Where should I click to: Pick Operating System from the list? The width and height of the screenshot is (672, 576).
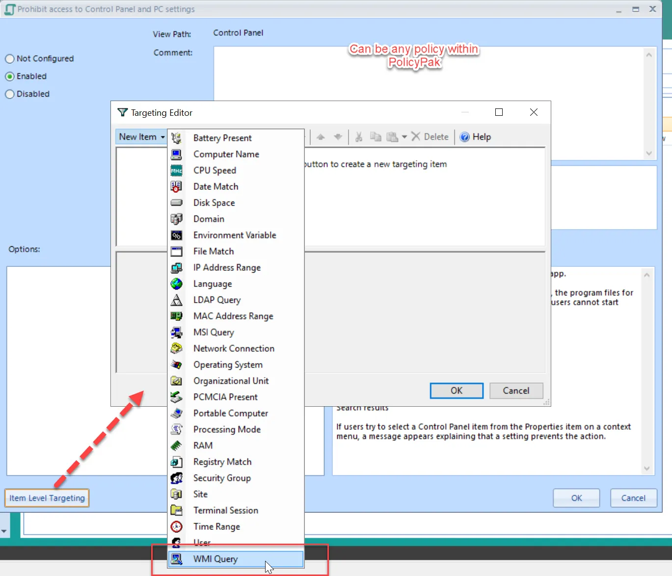(228, 365)
